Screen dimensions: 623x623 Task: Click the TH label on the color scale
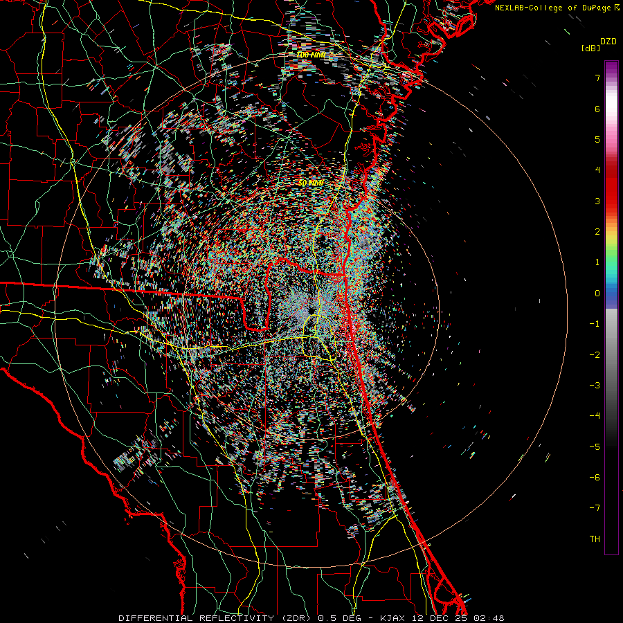point(595,539)
